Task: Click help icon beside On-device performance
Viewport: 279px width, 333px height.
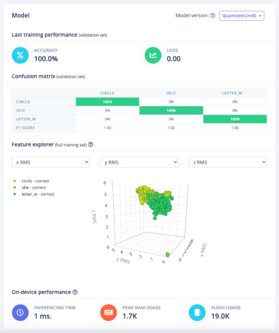Action: pyautogui.click(x=75, y=292)
